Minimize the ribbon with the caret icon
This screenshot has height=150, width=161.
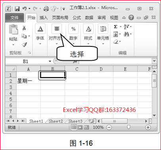click(124, 18)
